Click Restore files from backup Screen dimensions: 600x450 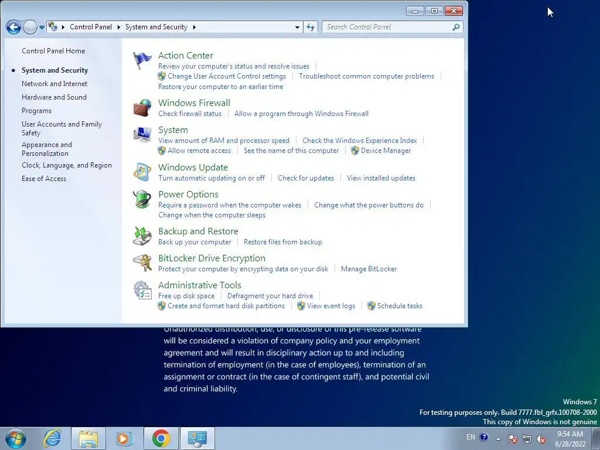coord(283,242)
